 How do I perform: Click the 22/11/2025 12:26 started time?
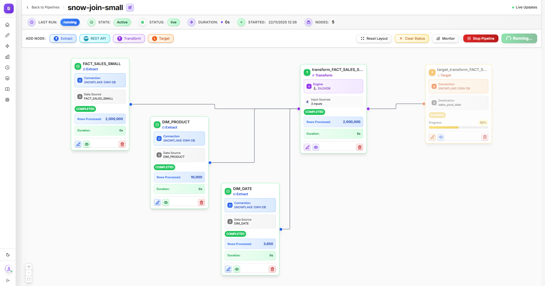click(x=282, y=22)
